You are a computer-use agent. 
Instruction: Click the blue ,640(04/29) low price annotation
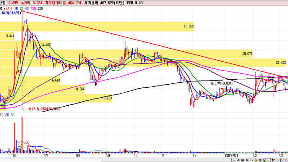coord(10,13)
